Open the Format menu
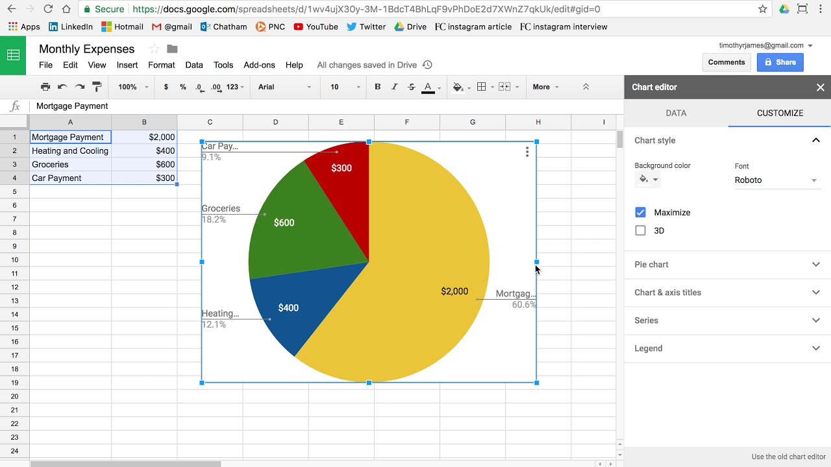The height and width of the screenshot is (467, 831). pyautogui.click(x=162, y=65)
